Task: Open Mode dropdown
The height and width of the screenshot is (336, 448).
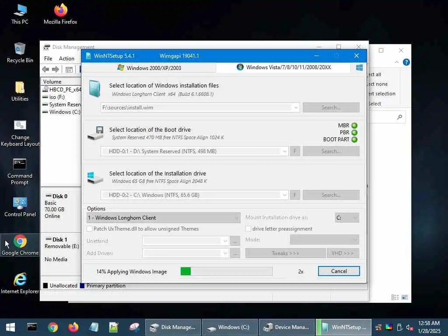Action: coord(325,240)
